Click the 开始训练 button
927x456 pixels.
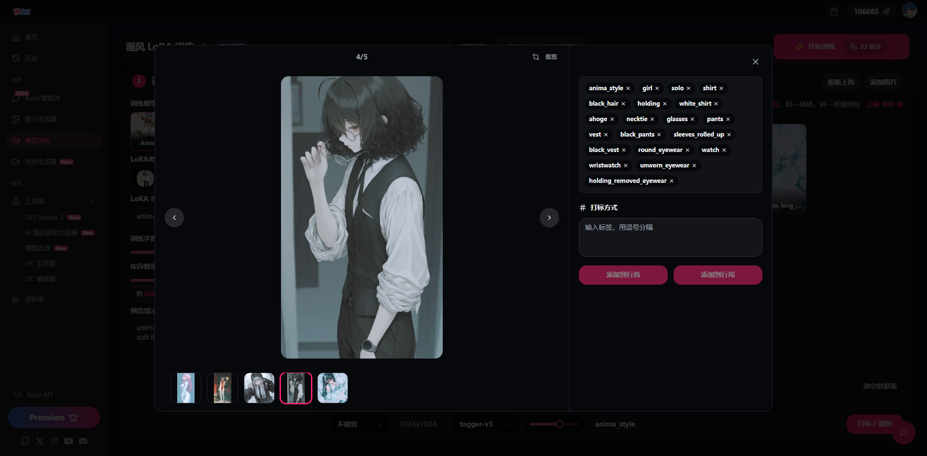(x=842, y=47)
